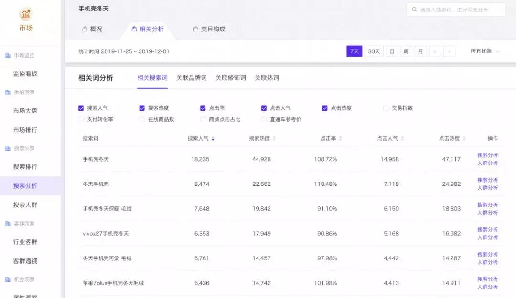
Task: Select the 日 granularity button
Action: click(x=392, y=51)
